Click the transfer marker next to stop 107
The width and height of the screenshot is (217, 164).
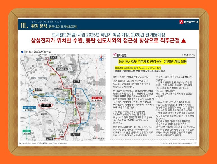74,96
